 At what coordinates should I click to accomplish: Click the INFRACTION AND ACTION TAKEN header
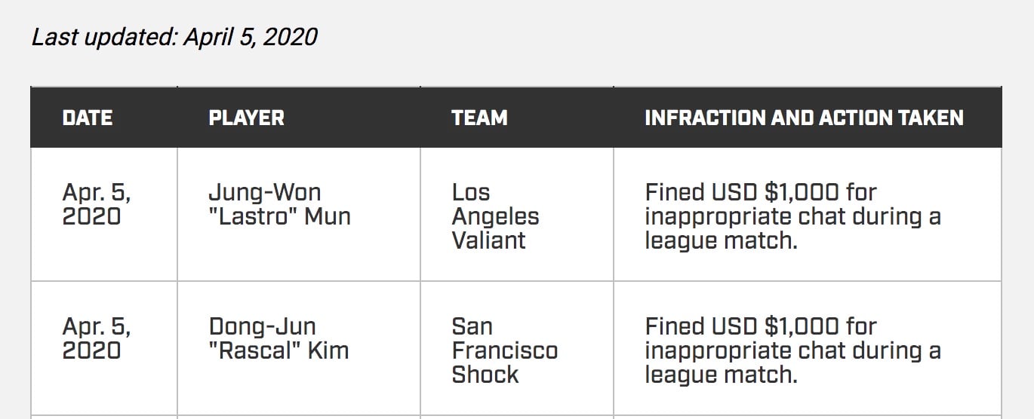pyautogui.click(x=804, y=118)
